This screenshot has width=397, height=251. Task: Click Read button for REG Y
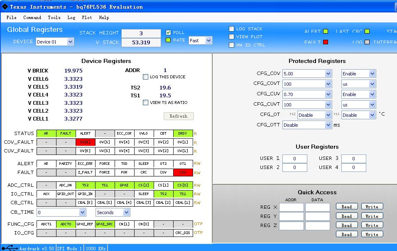[347, 216]
